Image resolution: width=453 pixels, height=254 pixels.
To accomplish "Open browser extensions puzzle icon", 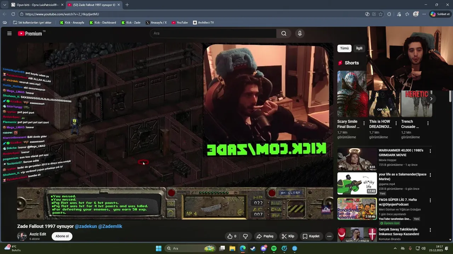I will [x=389, y=14].
